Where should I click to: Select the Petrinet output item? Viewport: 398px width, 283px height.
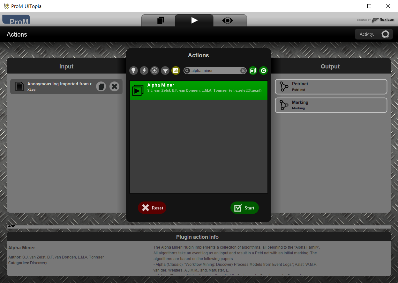(331, 87)
